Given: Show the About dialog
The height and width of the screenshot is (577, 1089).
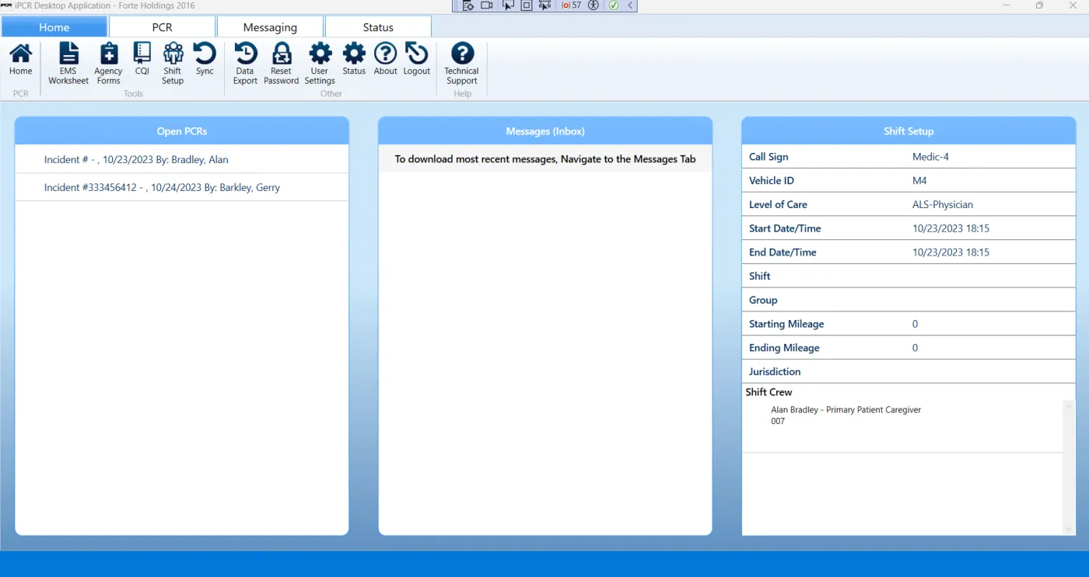Looking at the screenshot, I should 386,60.
